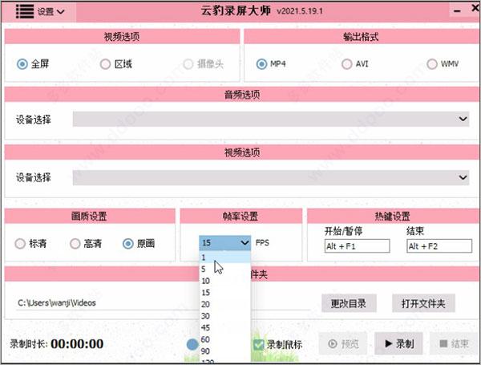Start recording with the 录制 button
The image size is (481, 365).
[398, 343]
